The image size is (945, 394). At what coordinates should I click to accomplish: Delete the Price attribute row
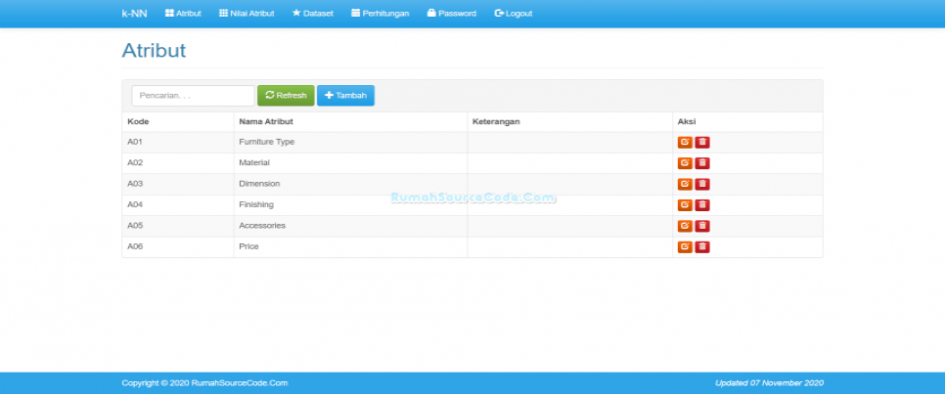(702, 246)
